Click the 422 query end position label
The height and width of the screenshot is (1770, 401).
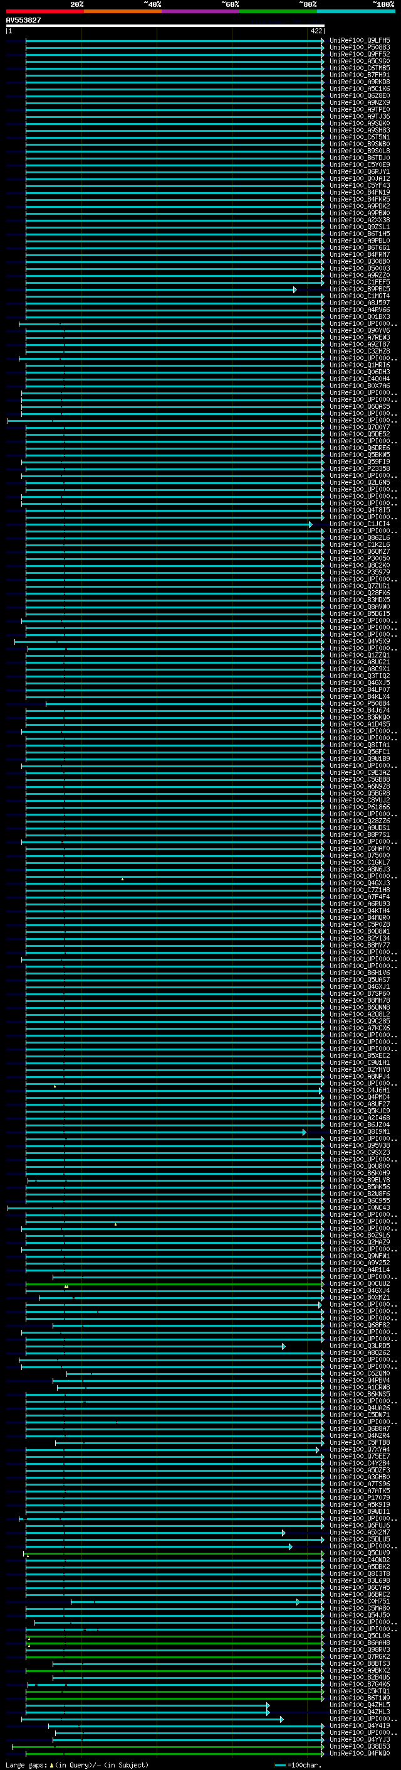tap(316, 31)
